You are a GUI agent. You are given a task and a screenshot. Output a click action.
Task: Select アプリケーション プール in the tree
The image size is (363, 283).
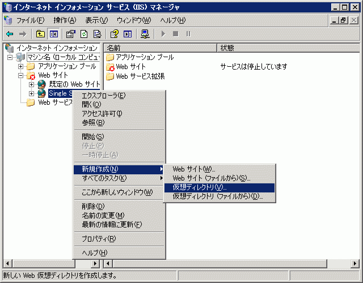tap(67, 67)
